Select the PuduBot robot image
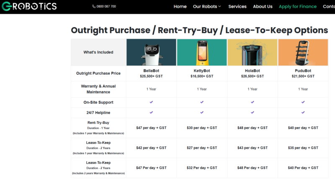 (303, 52)
